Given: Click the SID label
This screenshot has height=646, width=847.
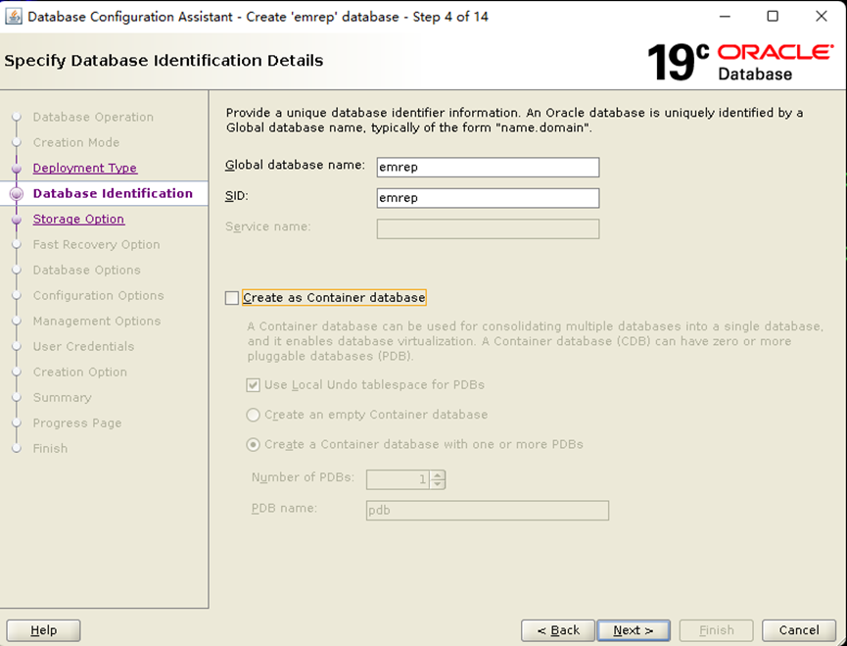Looking at the screenshot, I should pyautogui.click(x=237, y=196).
